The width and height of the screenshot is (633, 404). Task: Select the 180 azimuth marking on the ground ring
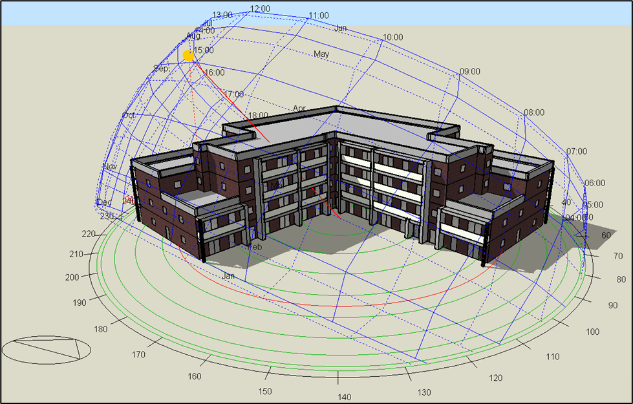100,328
